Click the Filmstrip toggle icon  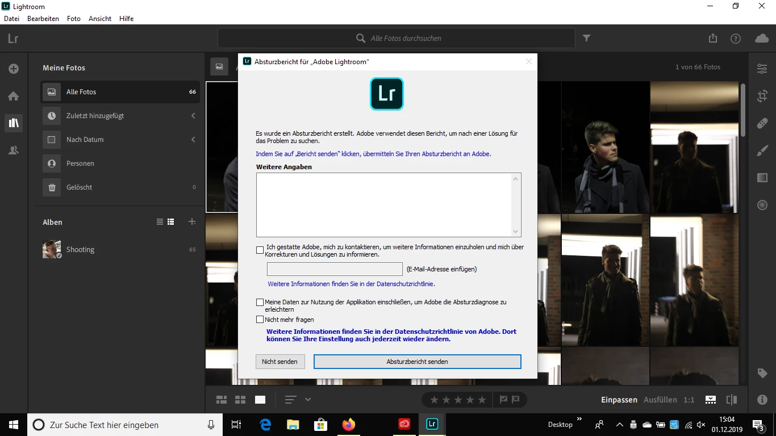point(711,400)
